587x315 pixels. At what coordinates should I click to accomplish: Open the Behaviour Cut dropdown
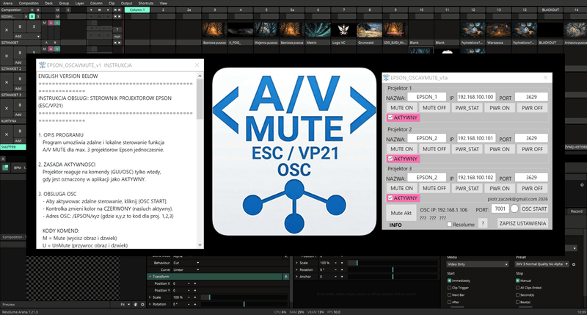(186, 263)
